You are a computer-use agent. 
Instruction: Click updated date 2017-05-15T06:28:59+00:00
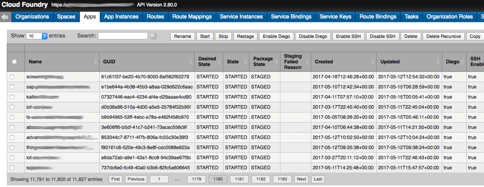(x=409, y=87)
